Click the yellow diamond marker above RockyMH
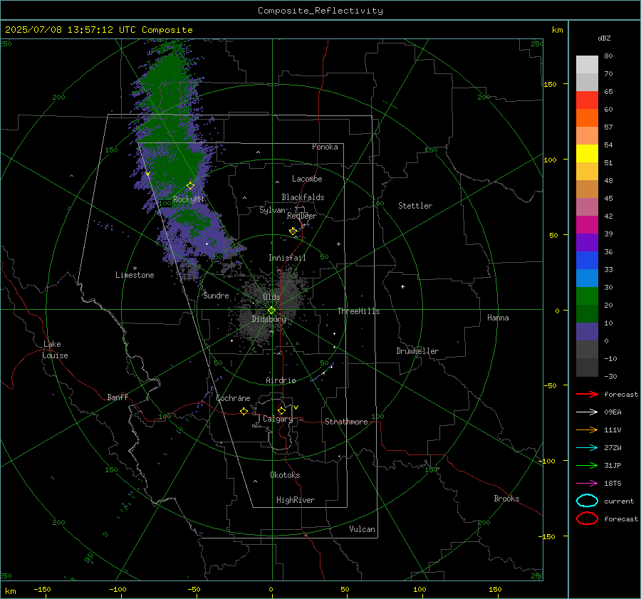This screenshot has width=641, height=599. click(x=190, y=186)
